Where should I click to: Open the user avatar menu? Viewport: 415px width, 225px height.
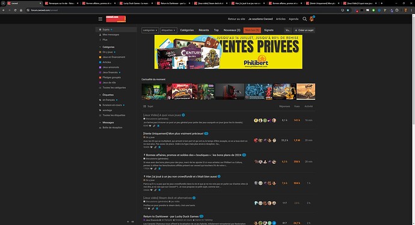312,19
